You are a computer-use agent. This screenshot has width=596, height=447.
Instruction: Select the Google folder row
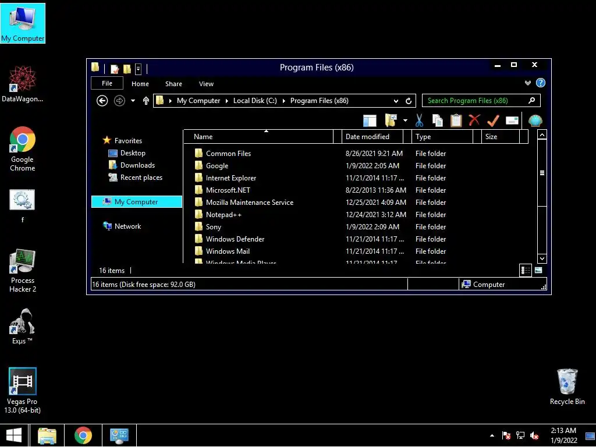coord(320,166)
